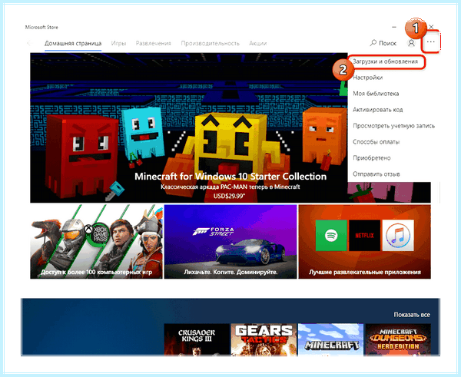The width and height of the screenshot is (461, 377).
Task: Select Просмотреть учетную запись
Action: (393, 126)
